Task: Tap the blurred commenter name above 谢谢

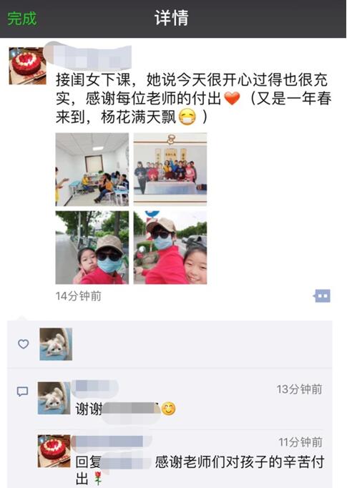Action: tap(95, 387)
